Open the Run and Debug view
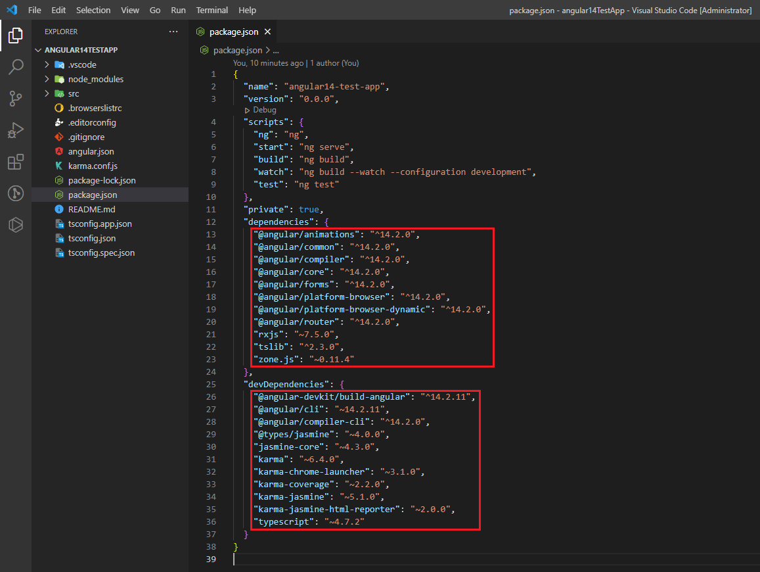 pos(16,130)
